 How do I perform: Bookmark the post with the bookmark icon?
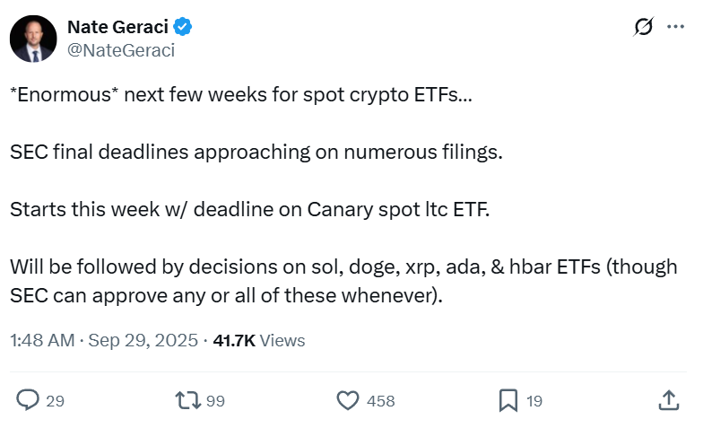click(x=508, y=400)
